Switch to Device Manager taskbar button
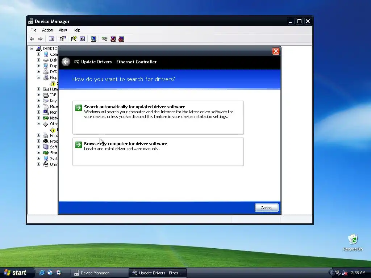The image size is (371, 278). [x=100, y=273]
